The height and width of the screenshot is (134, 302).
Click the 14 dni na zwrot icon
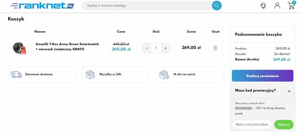pos(164,75)
